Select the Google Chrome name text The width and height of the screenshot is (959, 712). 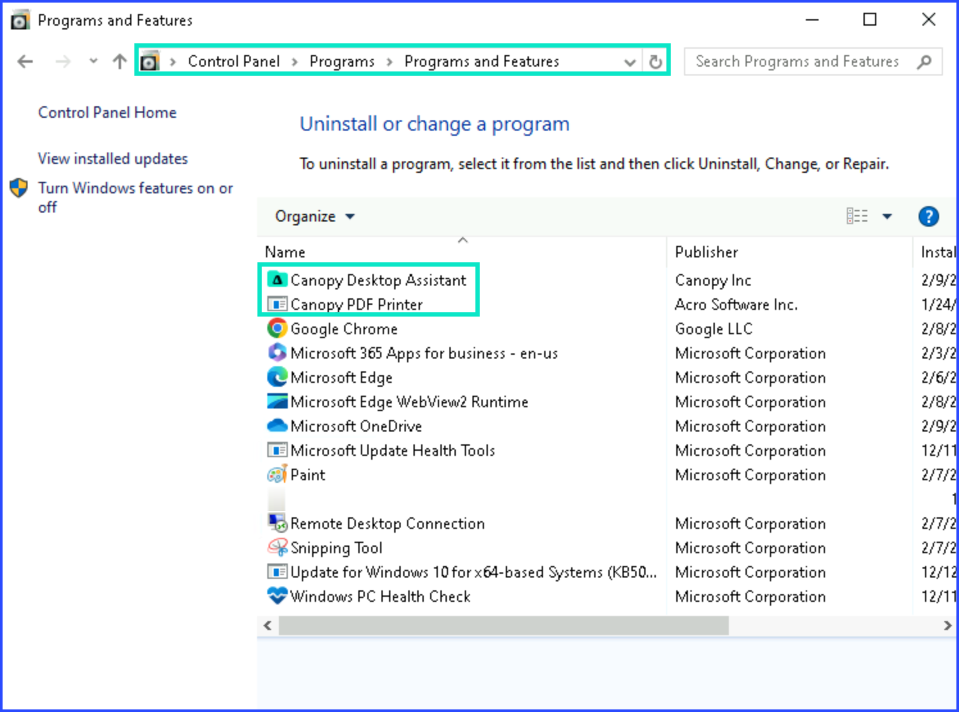tap(344, 328)
